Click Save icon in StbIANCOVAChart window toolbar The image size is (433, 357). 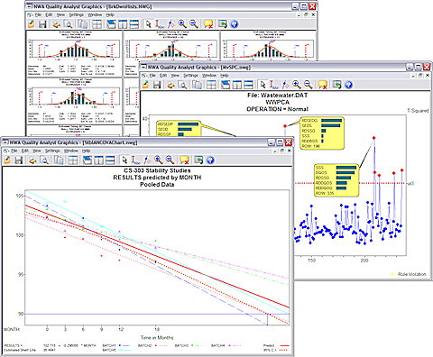pos(19,160)
